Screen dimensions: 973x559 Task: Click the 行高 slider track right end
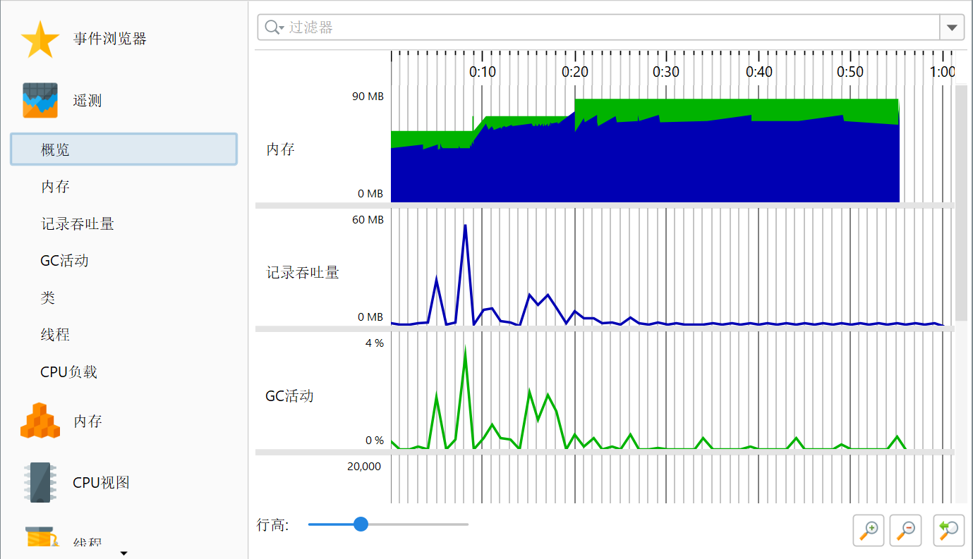click(466, 524)
